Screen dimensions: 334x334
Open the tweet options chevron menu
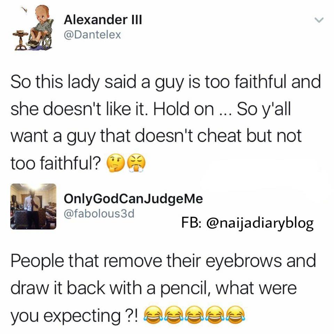(x=319, y=20)
